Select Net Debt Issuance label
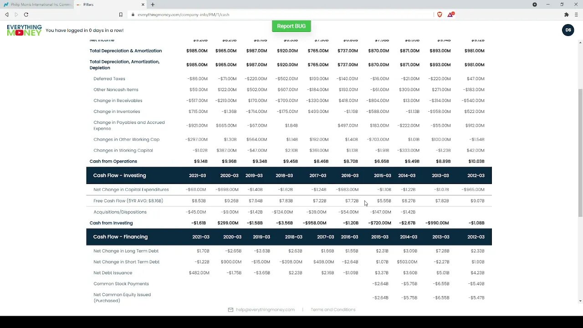 point(113,273)
